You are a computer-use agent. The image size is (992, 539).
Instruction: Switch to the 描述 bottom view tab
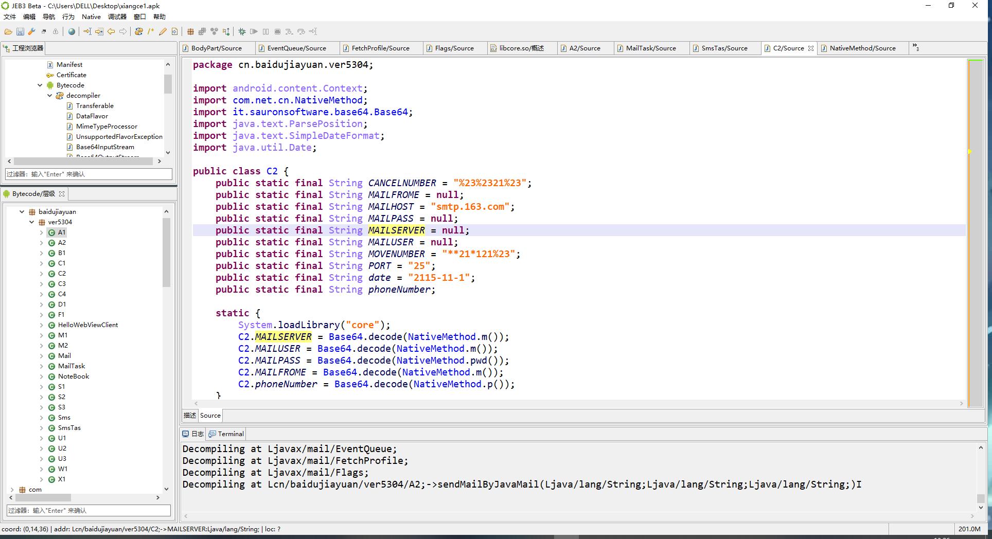coord(190,416)
